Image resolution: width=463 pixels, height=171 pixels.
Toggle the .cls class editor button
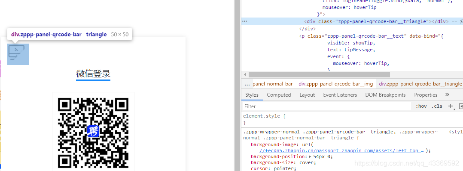point(437,106)
